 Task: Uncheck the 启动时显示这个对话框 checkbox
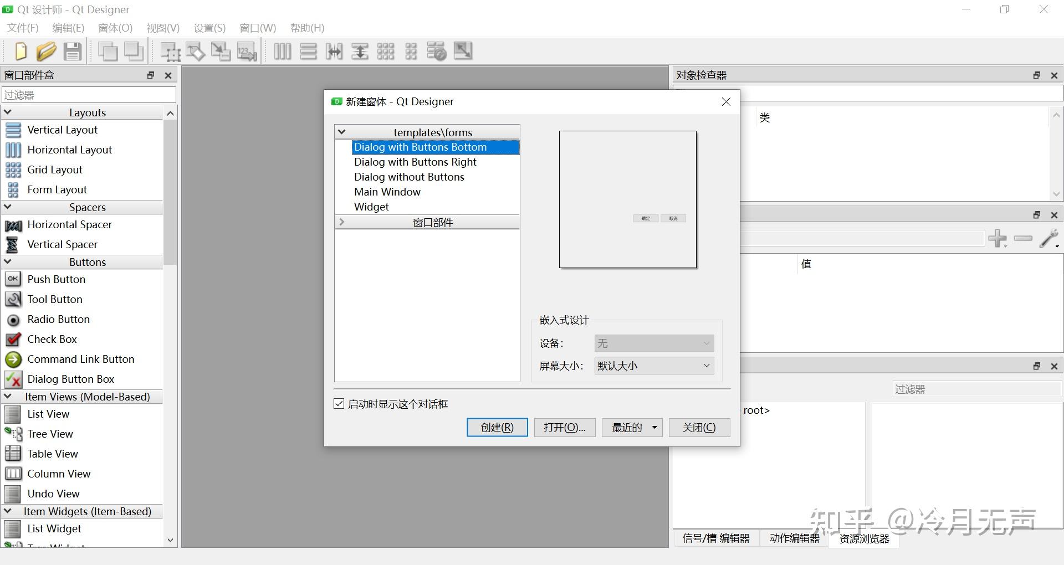pos(339,404)
